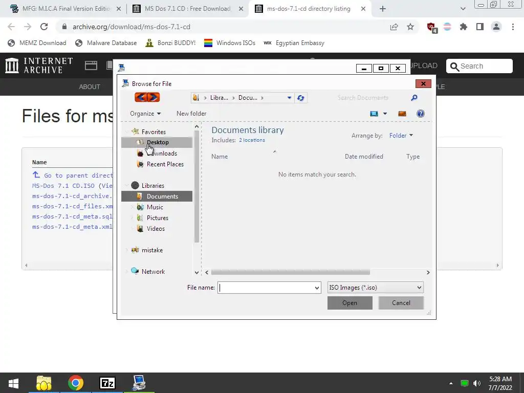Viewport: 524px width, 393px height.
Task: Open the Arrange by Folder dropdown
Action: [401, 135]
